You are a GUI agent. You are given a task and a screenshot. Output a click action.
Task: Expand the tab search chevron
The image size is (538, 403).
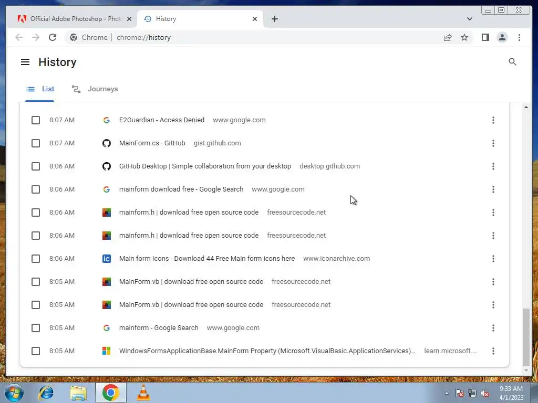[x=469, y=19]
